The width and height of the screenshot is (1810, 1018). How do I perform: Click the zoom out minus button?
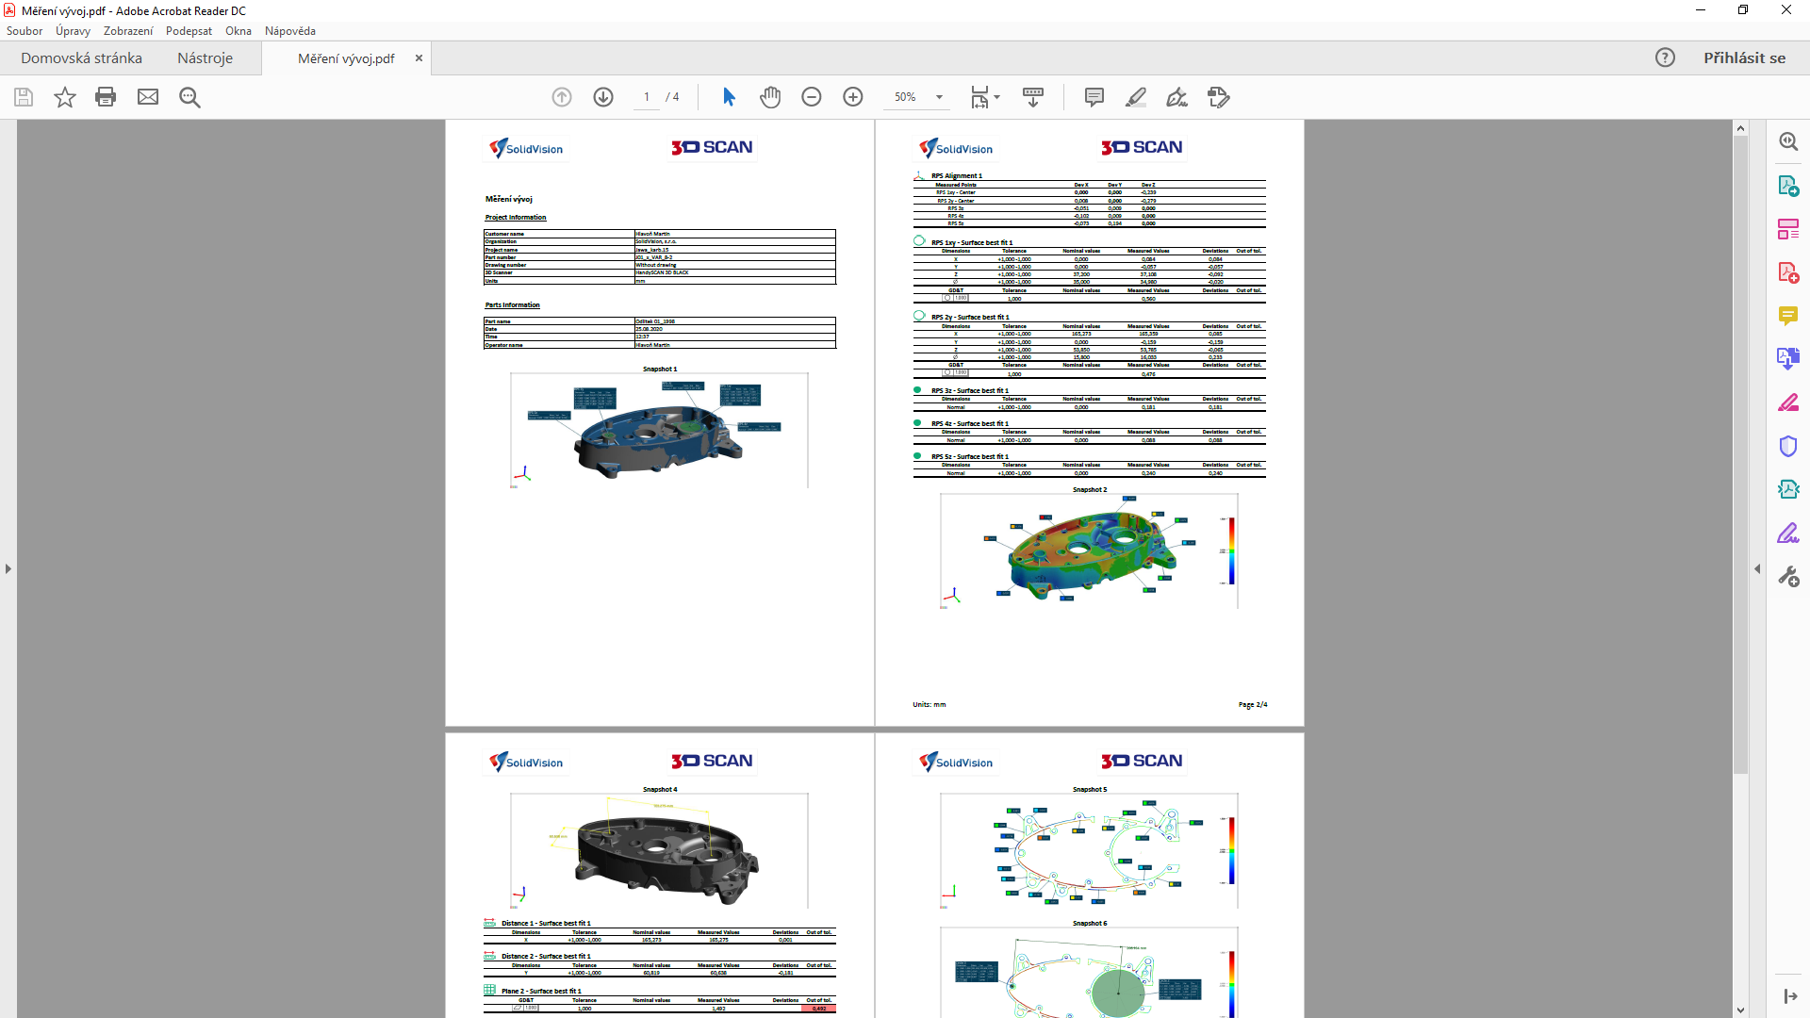812,97
